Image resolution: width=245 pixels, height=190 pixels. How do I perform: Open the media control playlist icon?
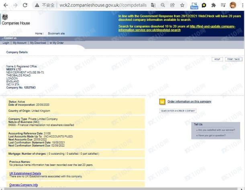tap(223, 5)
